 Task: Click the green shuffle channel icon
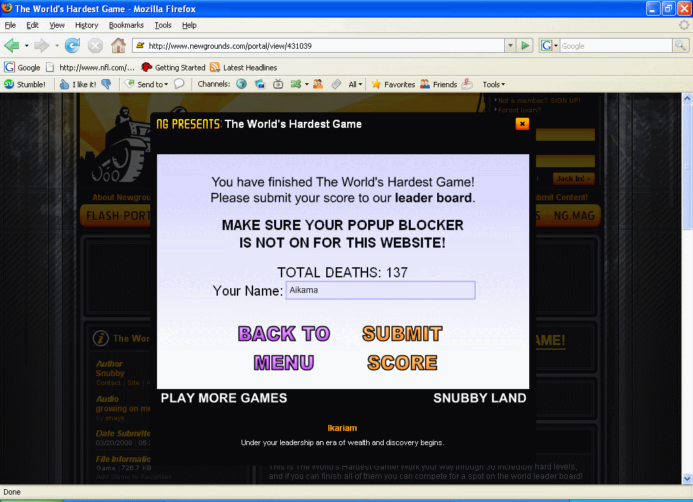pos(296,84)
